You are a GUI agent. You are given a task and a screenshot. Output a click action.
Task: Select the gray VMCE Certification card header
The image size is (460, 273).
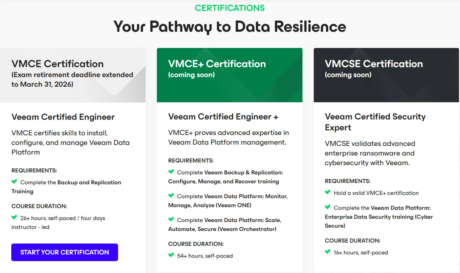click(73, 75)
